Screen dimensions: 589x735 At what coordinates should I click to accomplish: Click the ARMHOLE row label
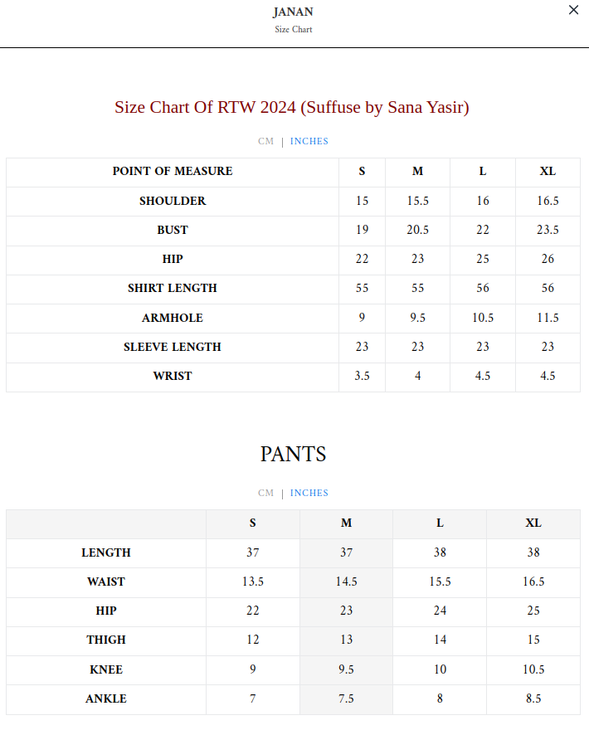(173, 318)
